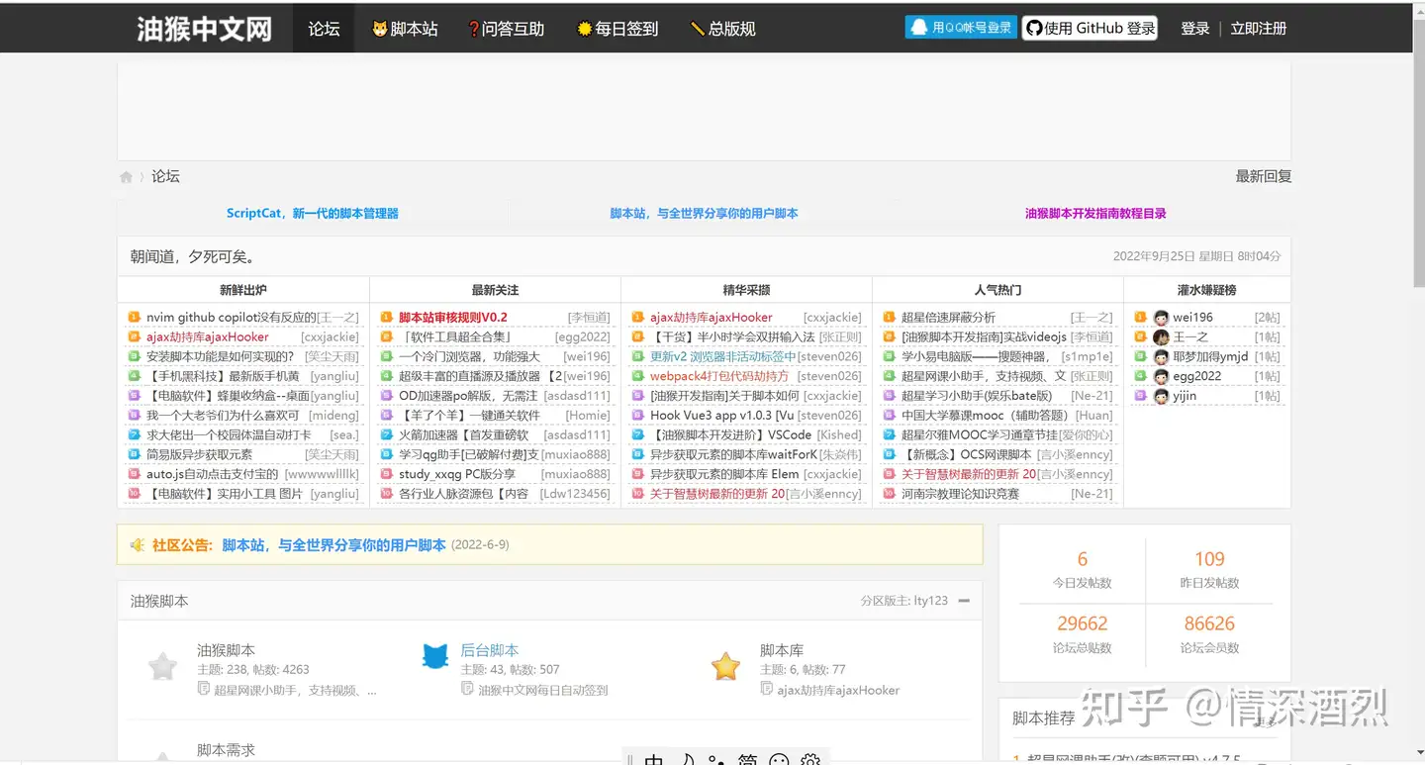
Task: Open the thread 超星倍速屏蔽分析
Action: point(948,318)
